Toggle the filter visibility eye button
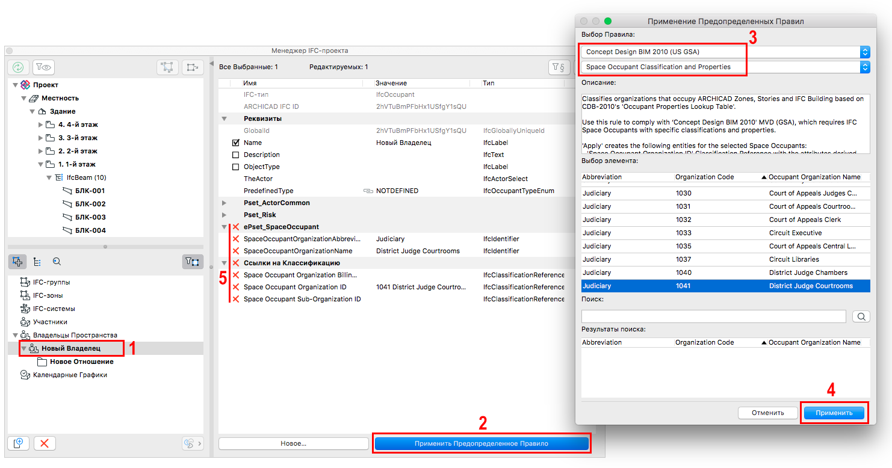 click(x=43, y=67)
